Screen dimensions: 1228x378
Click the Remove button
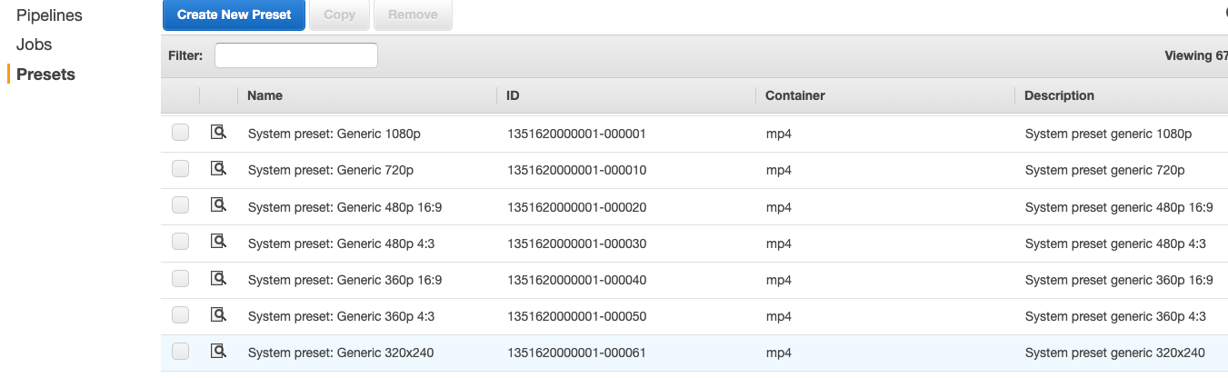[413, 15]
